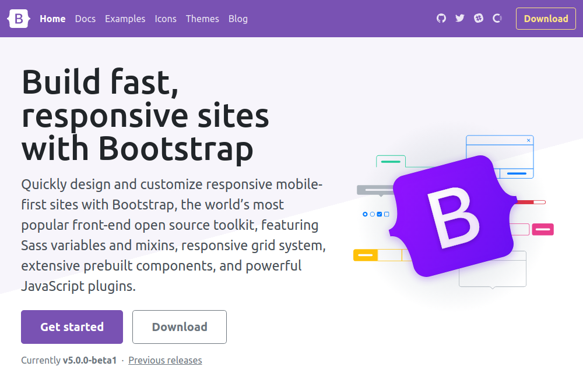Image resolution: width=583 pixels, height=384 pixels.
Task: Click the outlined Download button below text
Action: [180, 327]
